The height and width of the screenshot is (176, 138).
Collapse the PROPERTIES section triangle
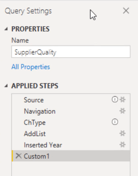6,29
